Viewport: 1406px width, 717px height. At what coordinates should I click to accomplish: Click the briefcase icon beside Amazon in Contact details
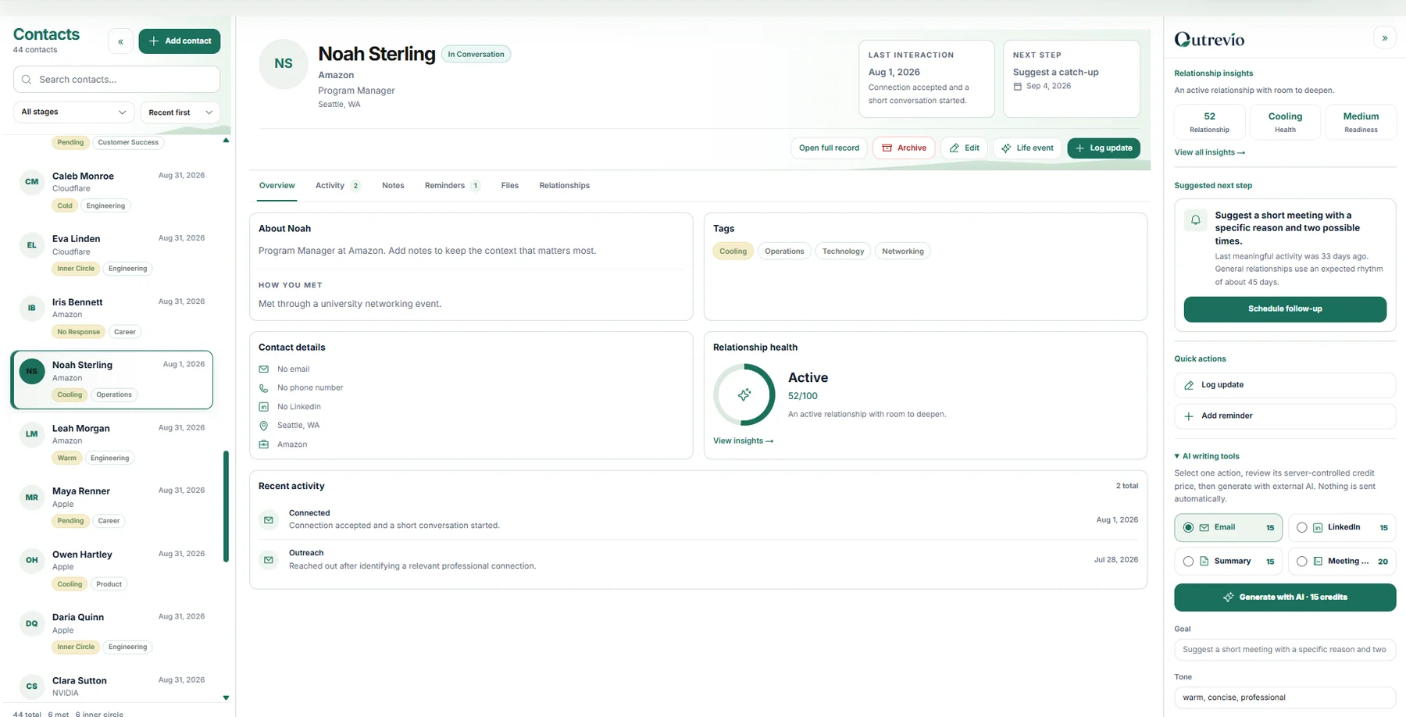(x=264, y=444)
